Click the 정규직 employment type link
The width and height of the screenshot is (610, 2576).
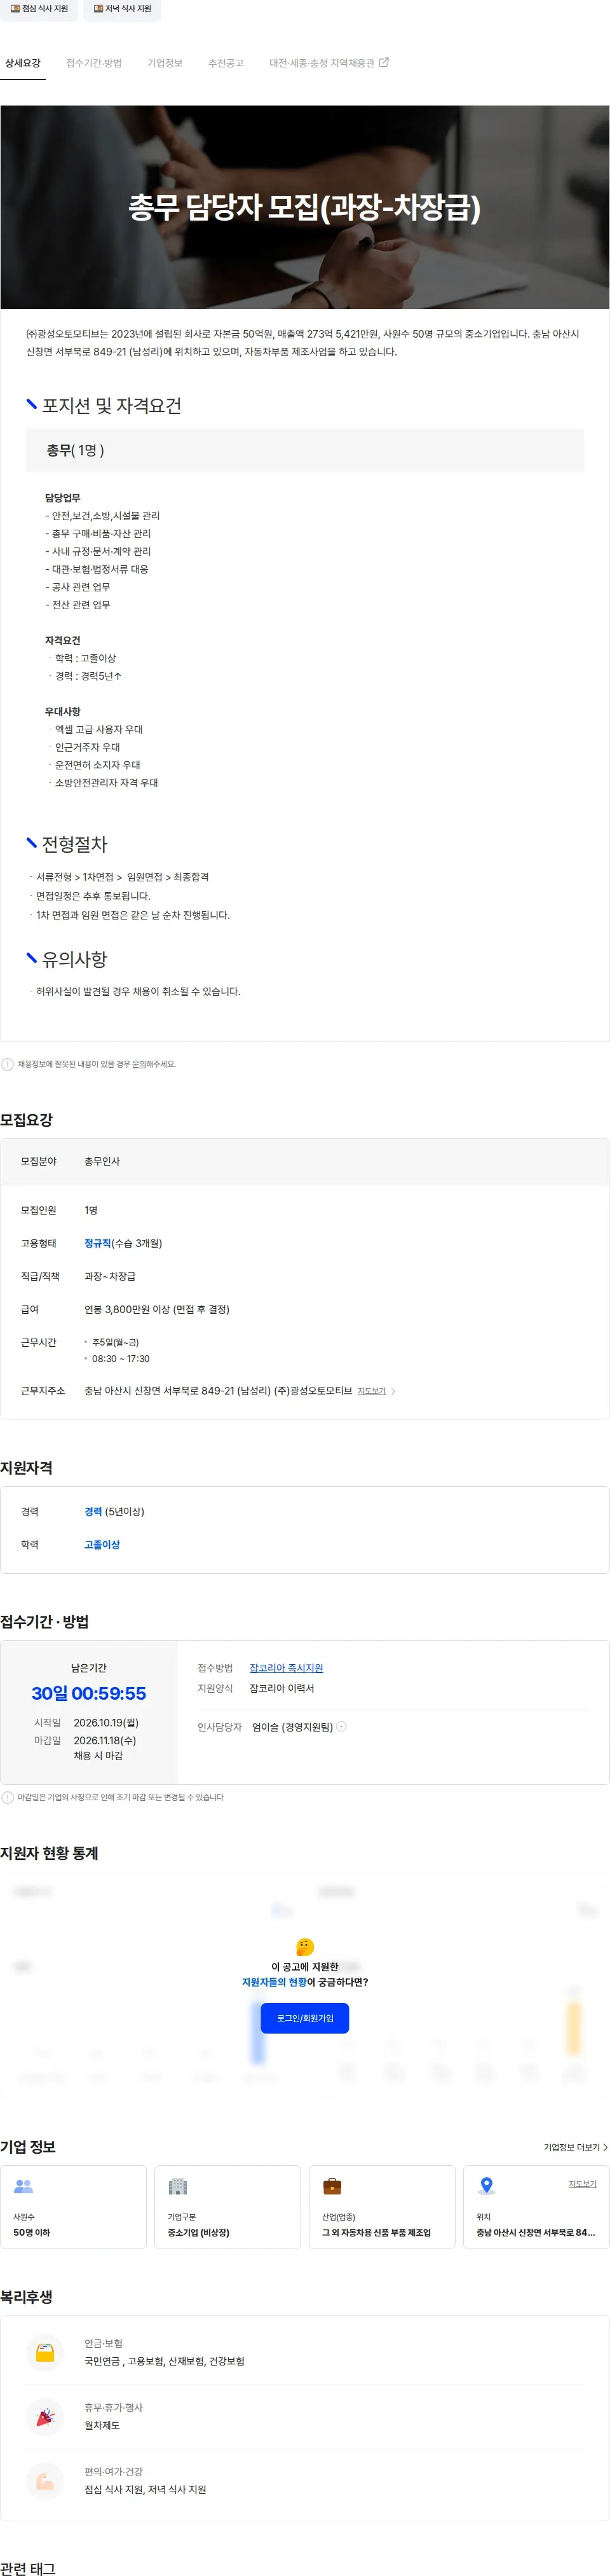(x=97, y=1243)
